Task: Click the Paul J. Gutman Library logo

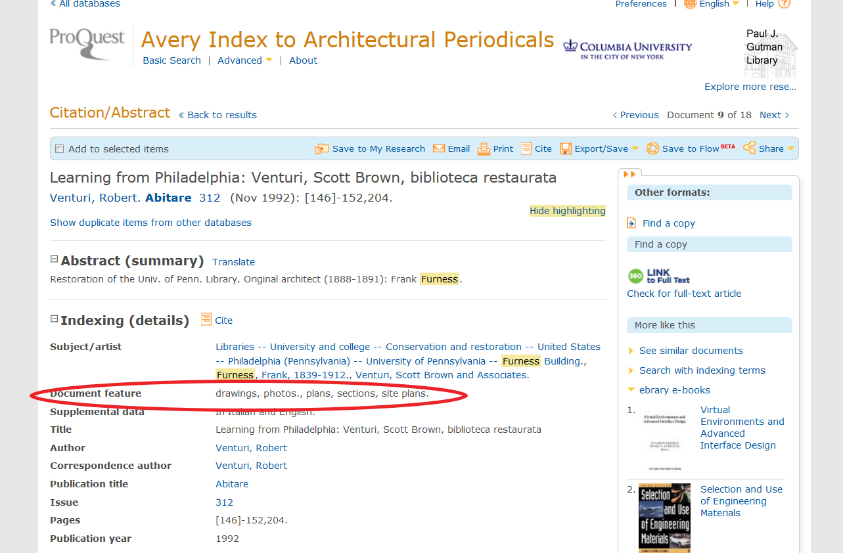Action: [771, 51]
